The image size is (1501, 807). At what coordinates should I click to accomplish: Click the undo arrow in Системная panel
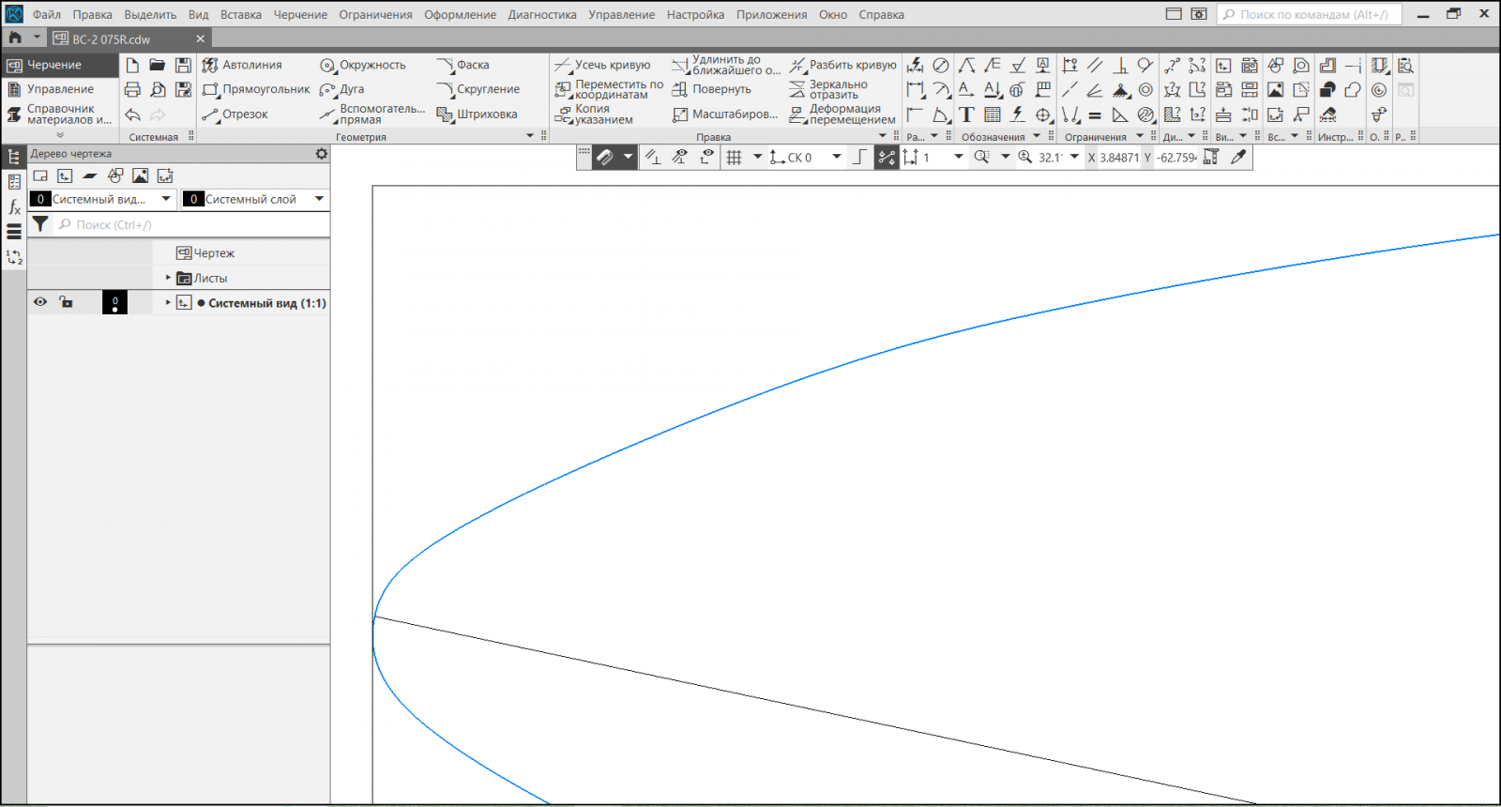click(132, 114)
